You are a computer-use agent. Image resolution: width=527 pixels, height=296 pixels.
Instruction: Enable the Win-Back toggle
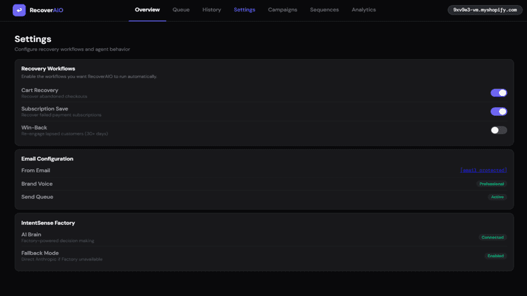(x=499, y=130)
